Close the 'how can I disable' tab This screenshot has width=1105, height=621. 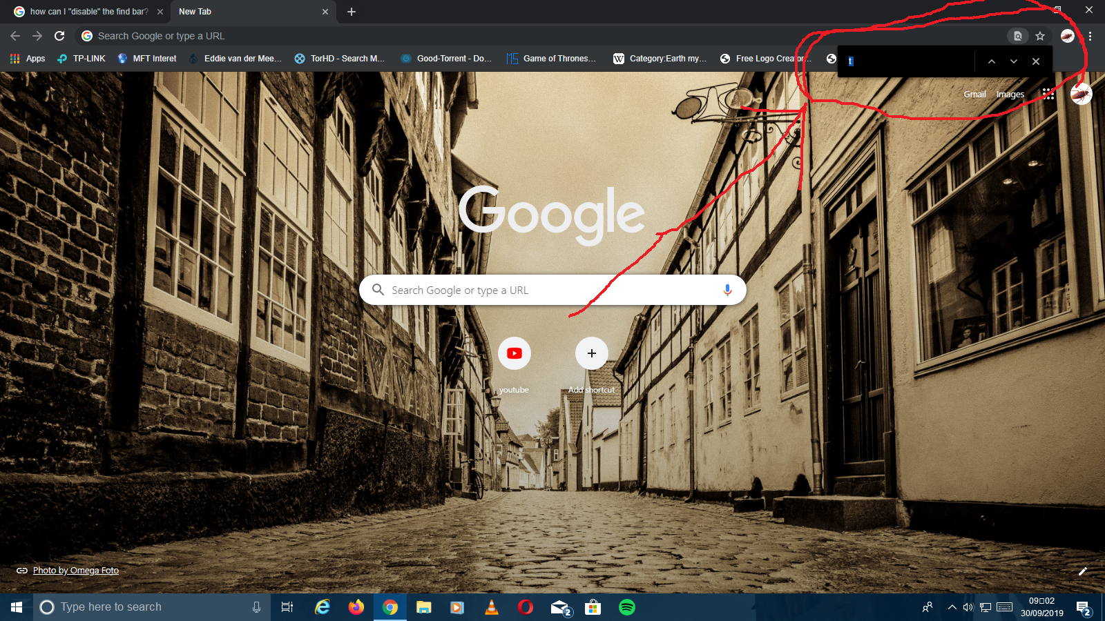[x=160, y=12]
